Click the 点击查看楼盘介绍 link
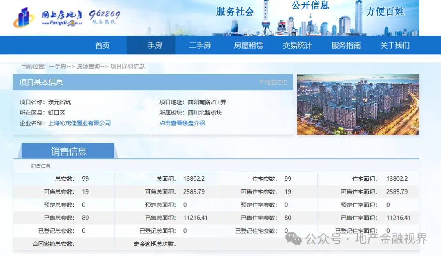The height and width of the screenshot is (256, 441). pos(182,123)
